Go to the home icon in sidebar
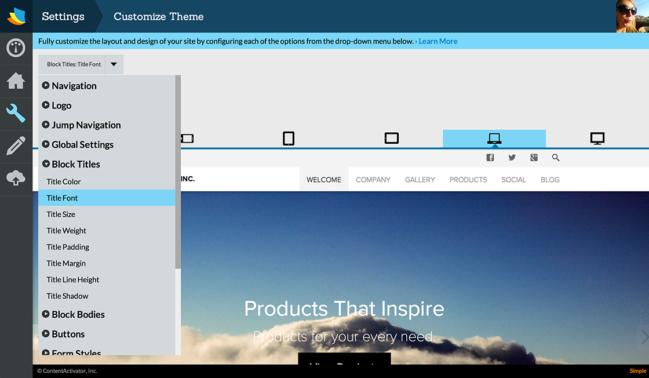Viewport: 649px width, 378px height. (16, 81)
